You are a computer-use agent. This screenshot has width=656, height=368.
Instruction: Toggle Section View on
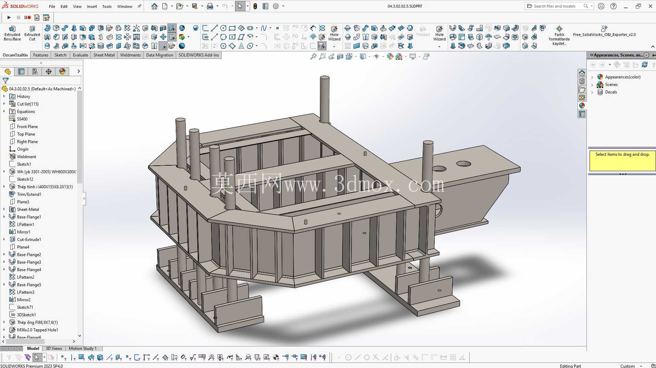[x=340, y=56]
